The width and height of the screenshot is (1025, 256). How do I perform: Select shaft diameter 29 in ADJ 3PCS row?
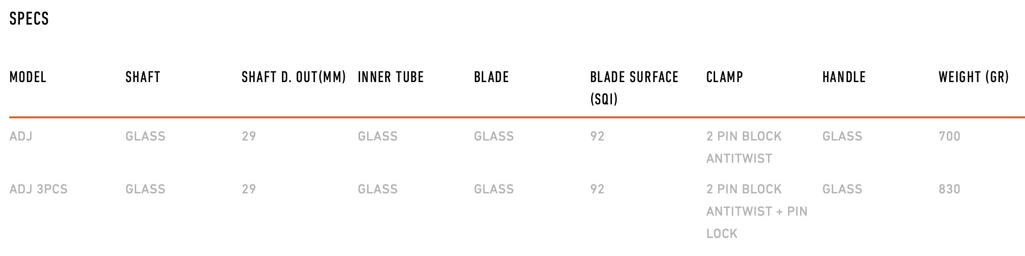click(x=249, y=189)
